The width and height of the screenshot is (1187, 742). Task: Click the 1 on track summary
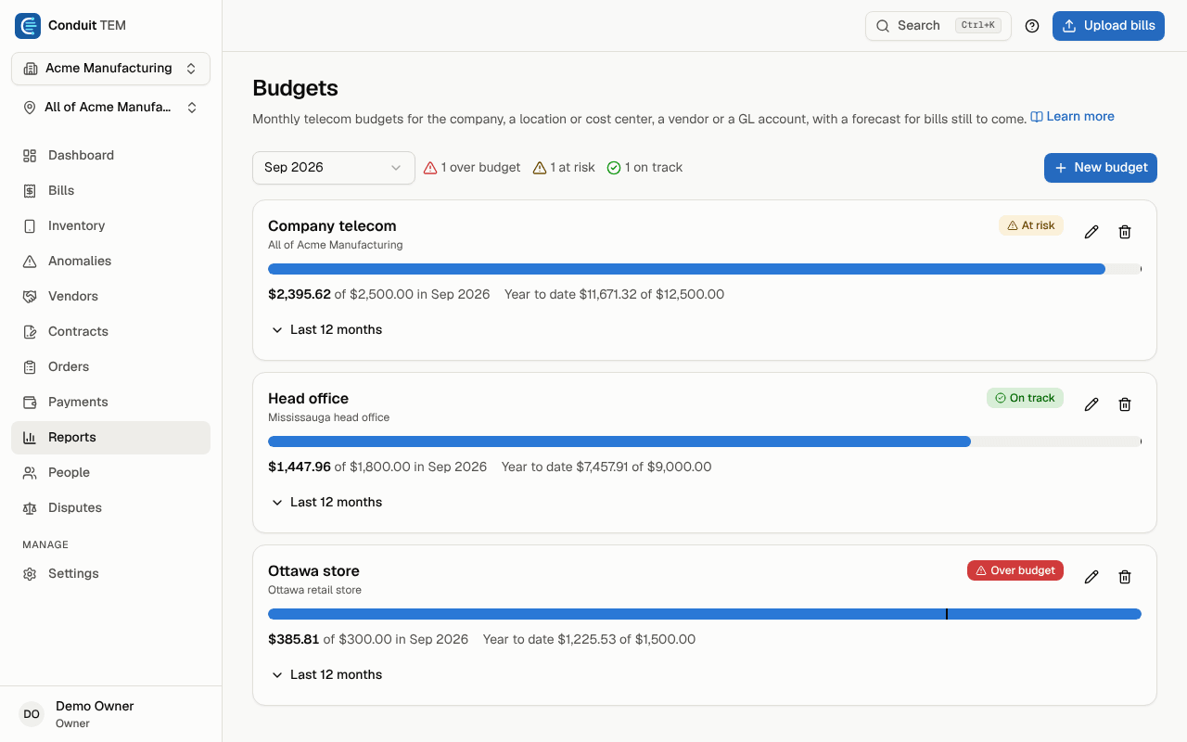tap(645, 168)
